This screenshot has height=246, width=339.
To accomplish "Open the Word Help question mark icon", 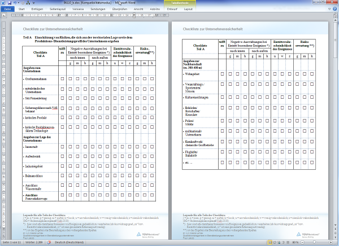I will tap(334, 10).
